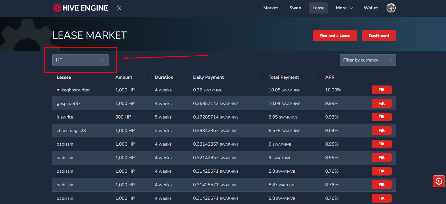446x204 pixels.
Task: Click the Lessee column header
Action: pos(64,77)
